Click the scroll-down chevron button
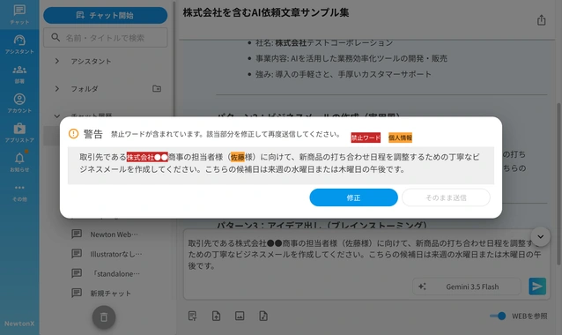 [x=541, y=236]
